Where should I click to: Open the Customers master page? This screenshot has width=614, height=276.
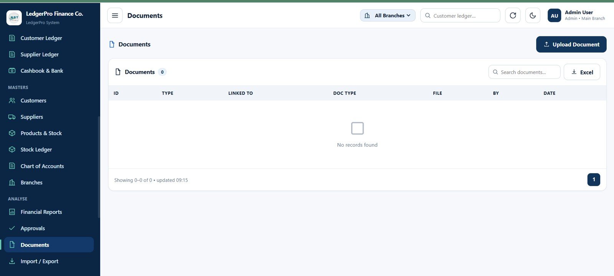(49, 100)
